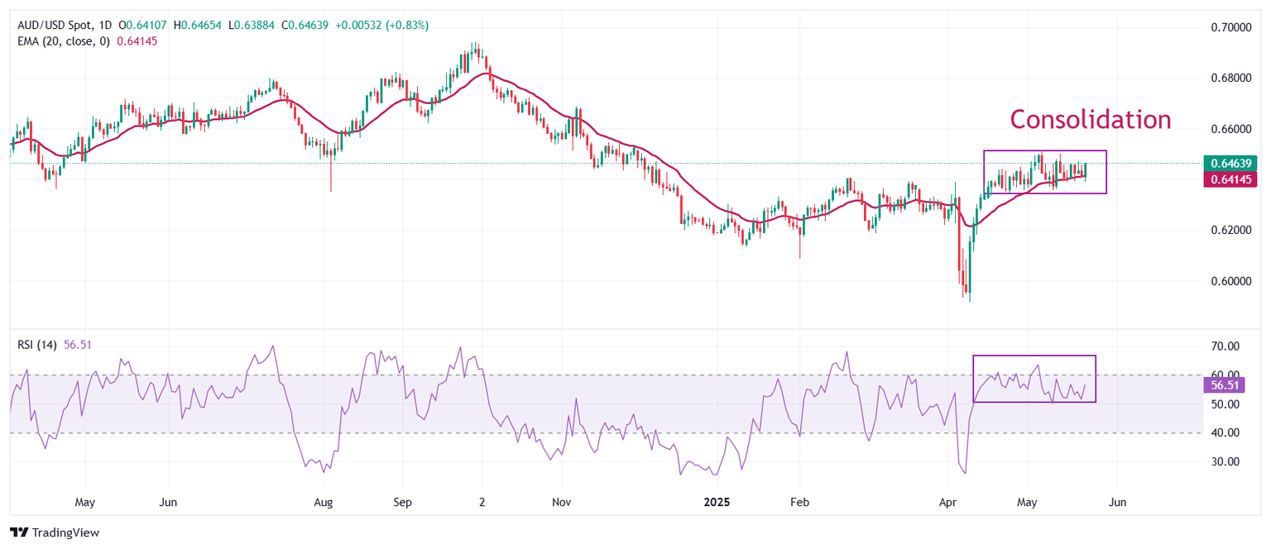Screen dimensions: 1271x549
Task: Click the EMA value 0.64145 in legend
Action: pyautogui.click(x=137, y=41)
